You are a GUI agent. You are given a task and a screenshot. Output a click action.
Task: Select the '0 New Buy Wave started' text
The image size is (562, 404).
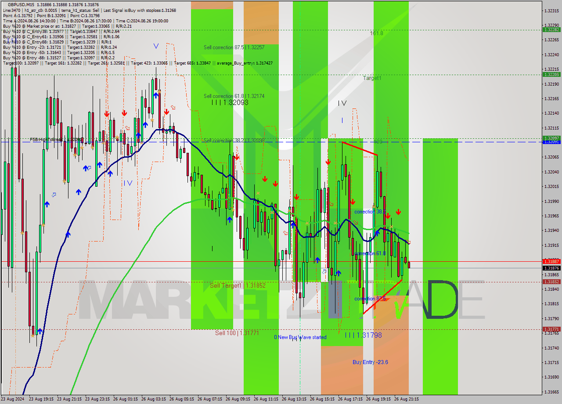pyautogui.click(x=300, y=337)
